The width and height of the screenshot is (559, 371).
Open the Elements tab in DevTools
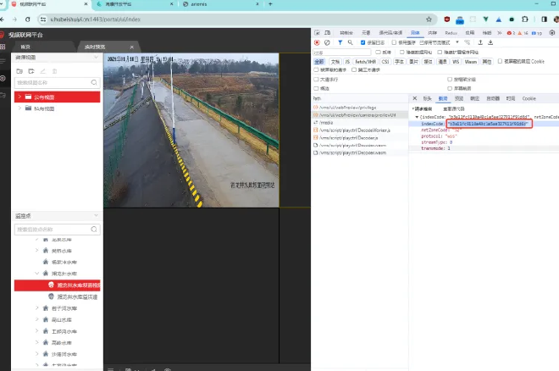coord(366,33)
